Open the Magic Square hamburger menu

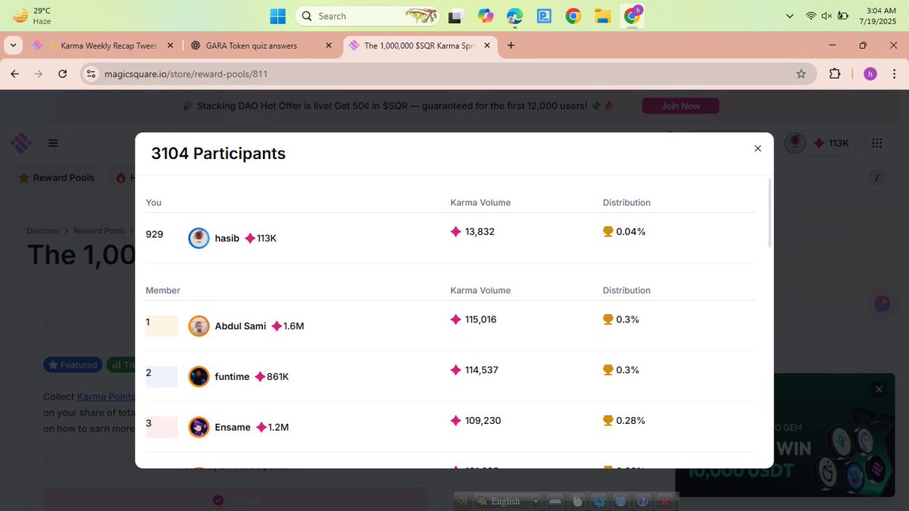[x=53, y=142]
